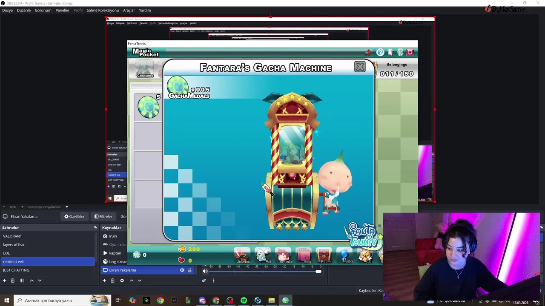This screenshot has width=545, height=306.
Task: Open the Görünüm menu
Action: point(43,10)
